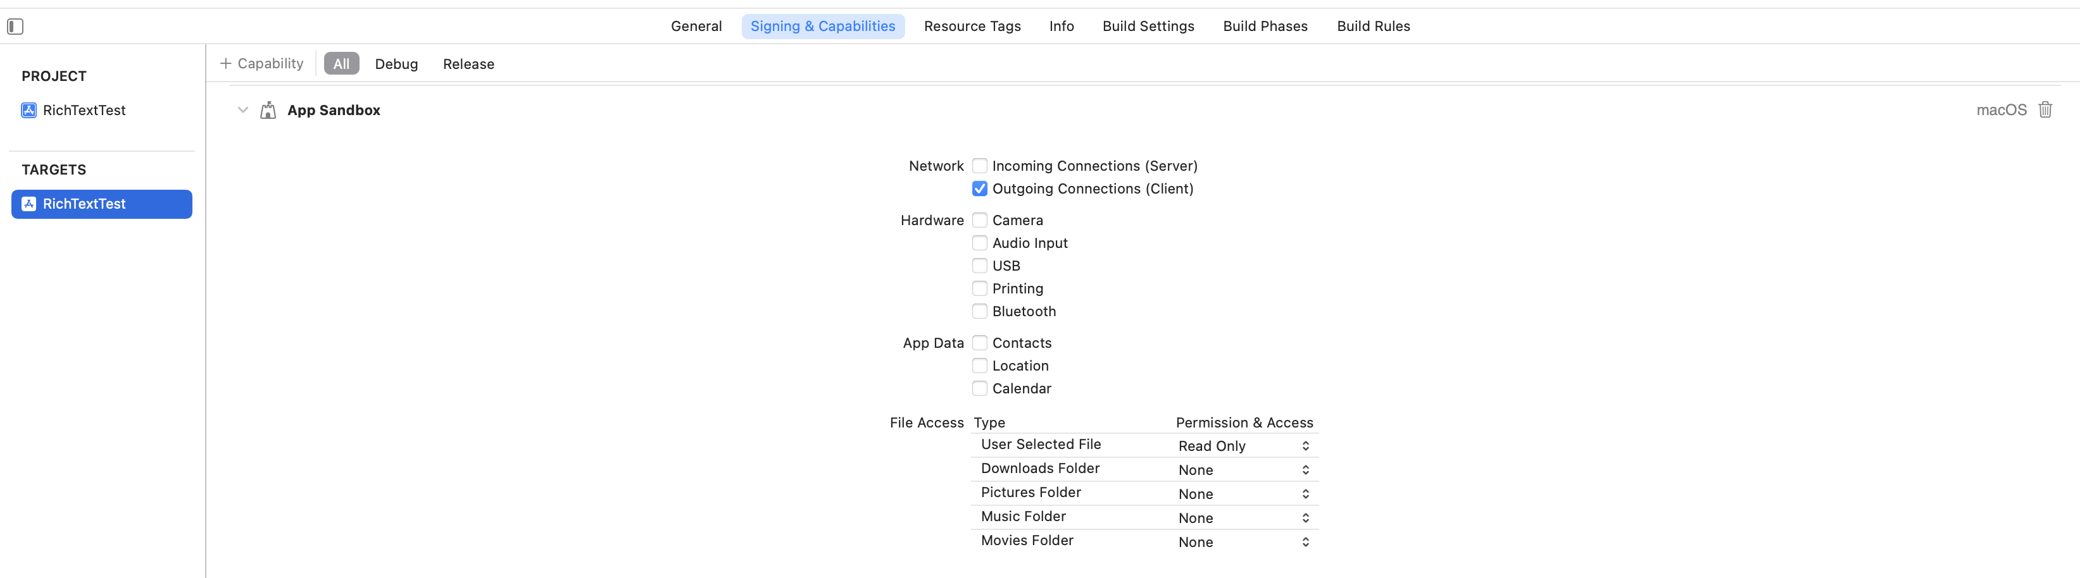Open the Build Rules tab
The height and width of the screenshot is (578, 2080).
[1373, 26]
